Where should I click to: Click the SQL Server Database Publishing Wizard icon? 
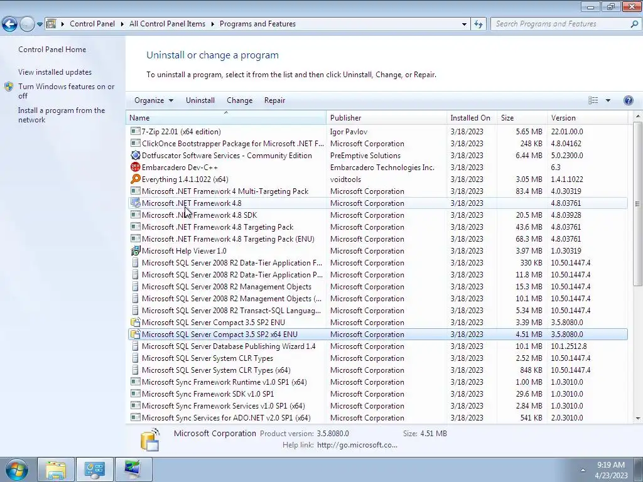pyautogui.click(x=135, y=346)
